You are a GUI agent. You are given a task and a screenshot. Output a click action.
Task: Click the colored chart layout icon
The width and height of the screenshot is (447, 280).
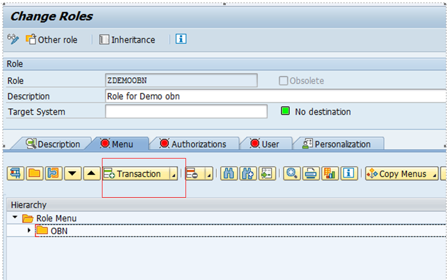[x=330, y=173]
